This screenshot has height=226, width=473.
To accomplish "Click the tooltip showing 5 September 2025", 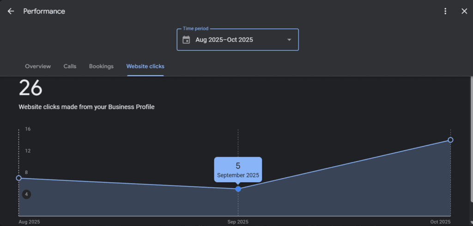I will (x=238, y=170).
